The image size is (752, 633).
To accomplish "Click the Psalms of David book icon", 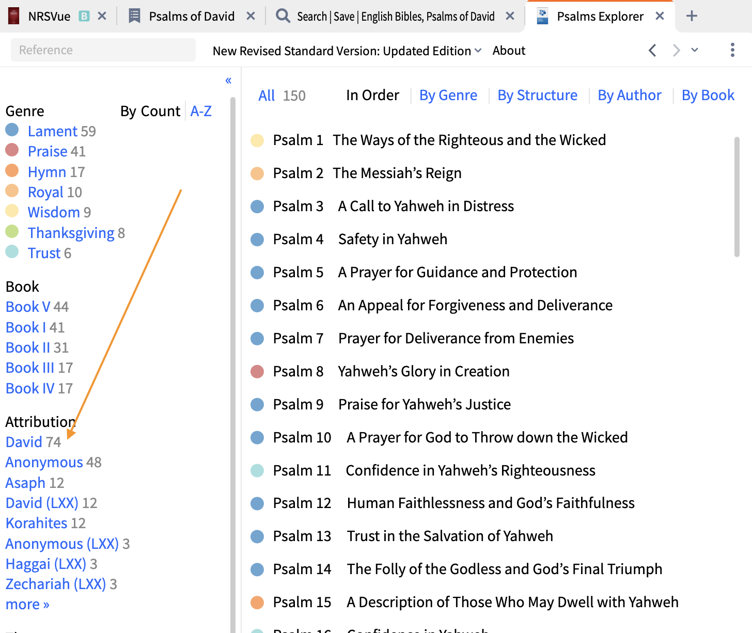I will pyautogui.click(x=134, y=15).
